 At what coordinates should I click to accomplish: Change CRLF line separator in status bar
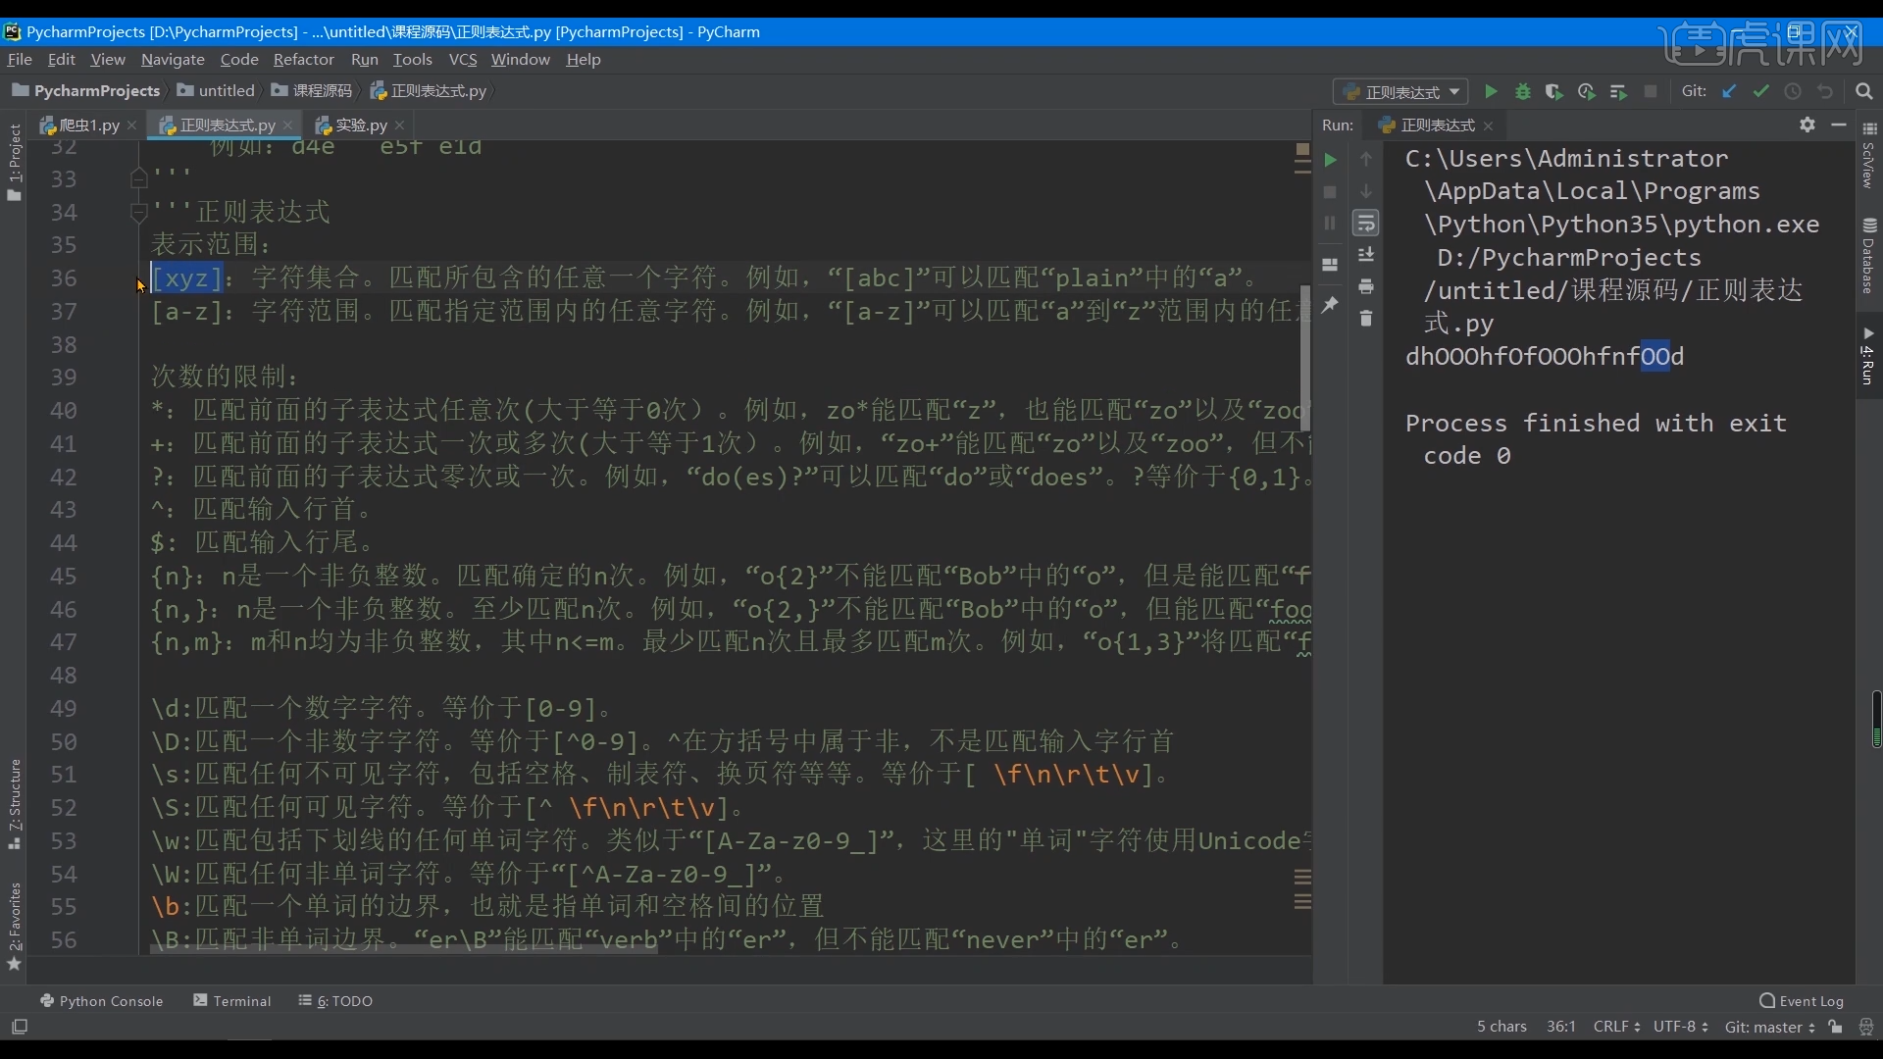click(1616, 1027)
